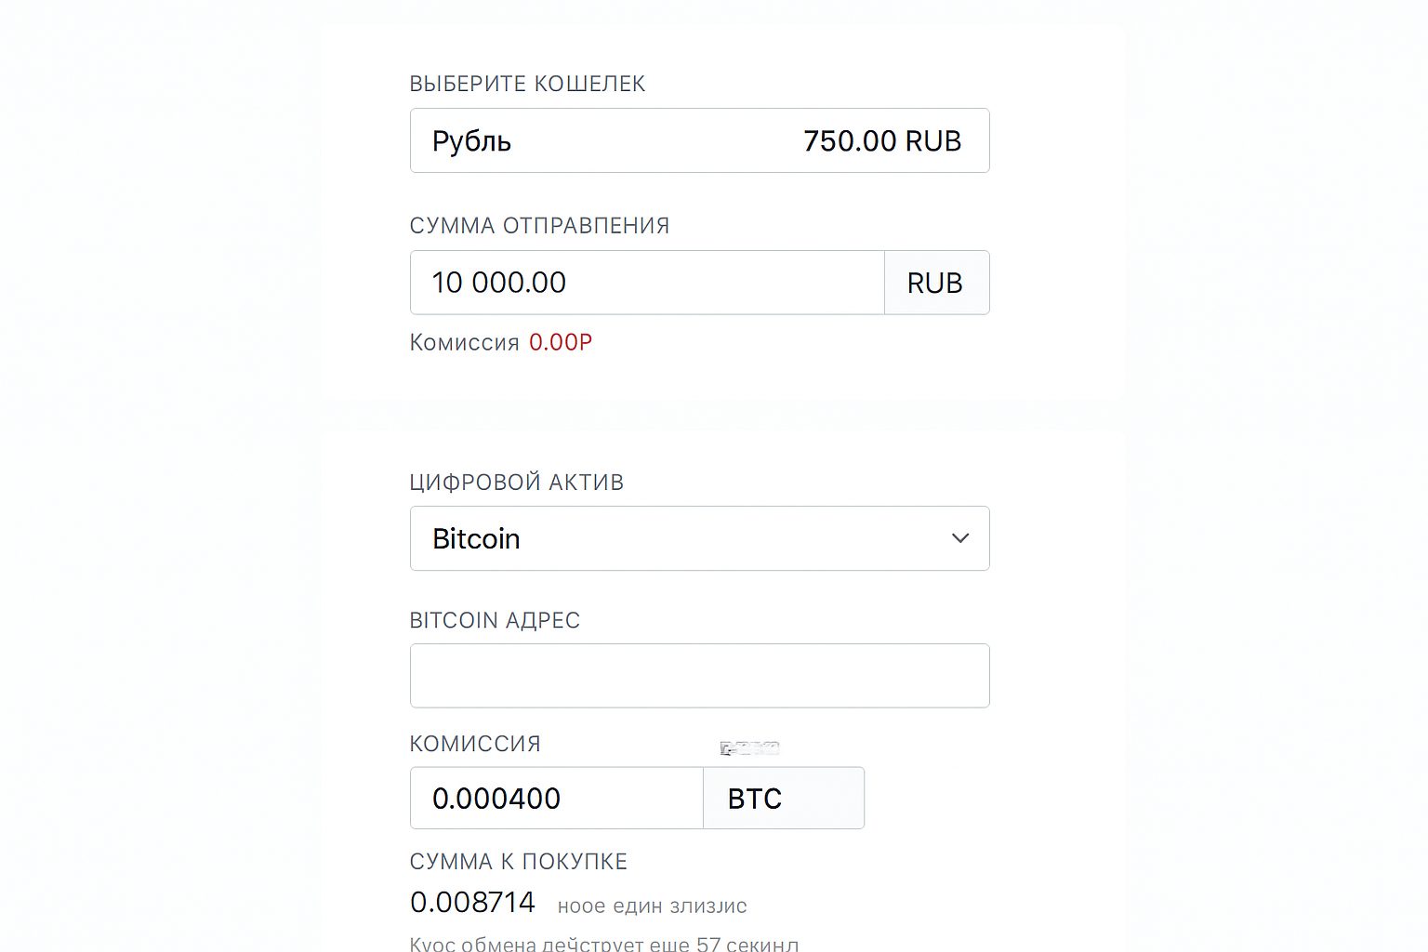1428x952 pixels.
Task: Click the text next to 0.008714 value
Action: pos(651,905)
